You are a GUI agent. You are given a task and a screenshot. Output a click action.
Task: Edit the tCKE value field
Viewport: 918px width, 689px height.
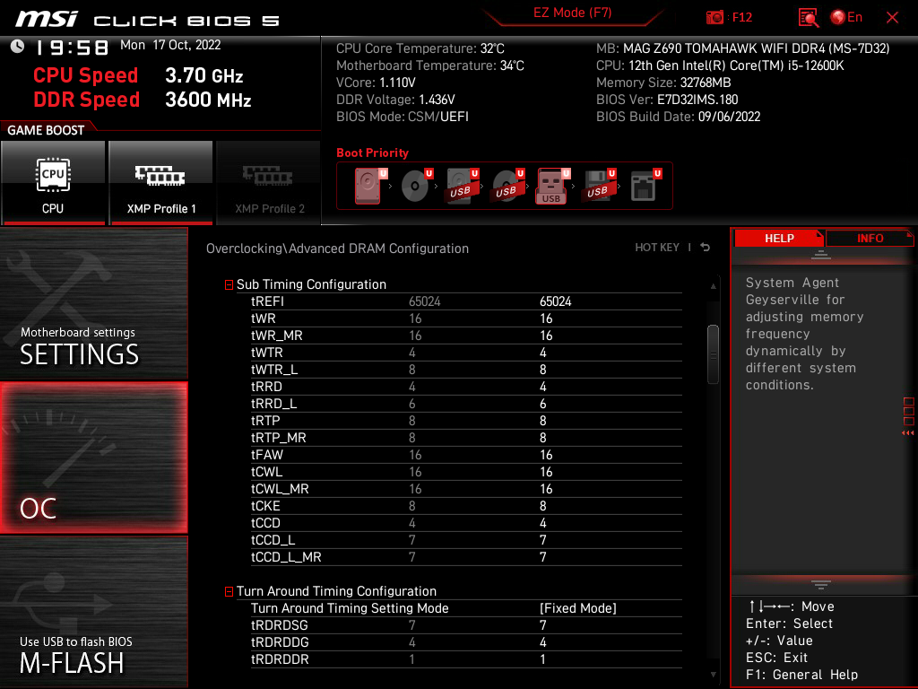point(543,506)
